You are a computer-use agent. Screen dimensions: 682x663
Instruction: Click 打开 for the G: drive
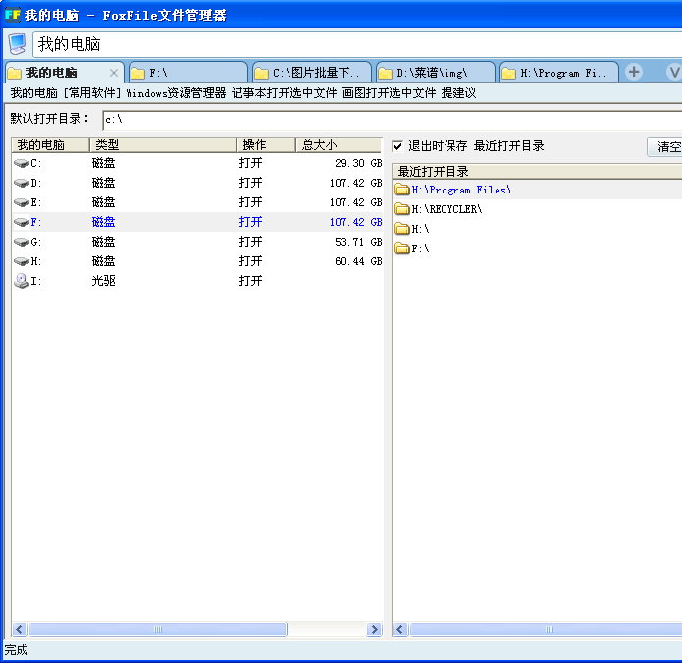point(250,242)
